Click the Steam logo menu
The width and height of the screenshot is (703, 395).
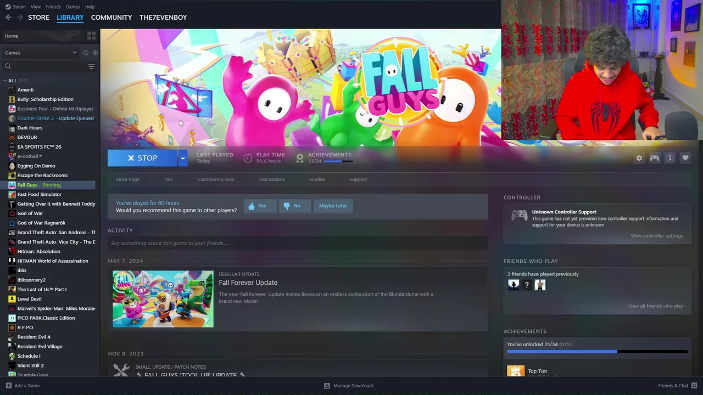click(15, 7)
